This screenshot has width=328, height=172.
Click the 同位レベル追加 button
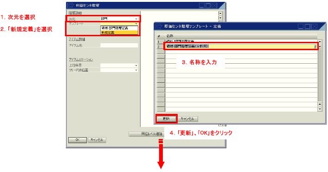click(x=147, y=134)
